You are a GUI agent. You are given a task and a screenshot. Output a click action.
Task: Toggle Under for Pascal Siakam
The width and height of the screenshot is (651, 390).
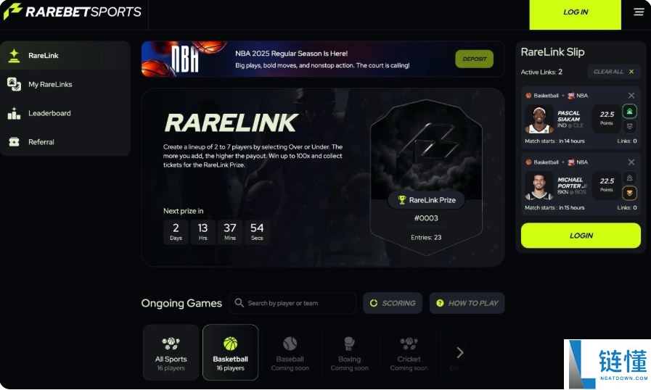coord(629,126)
